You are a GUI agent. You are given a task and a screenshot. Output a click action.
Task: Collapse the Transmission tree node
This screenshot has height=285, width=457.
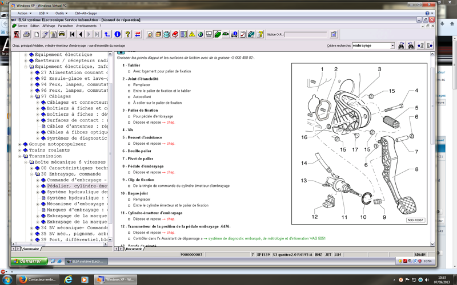(20, 156)
